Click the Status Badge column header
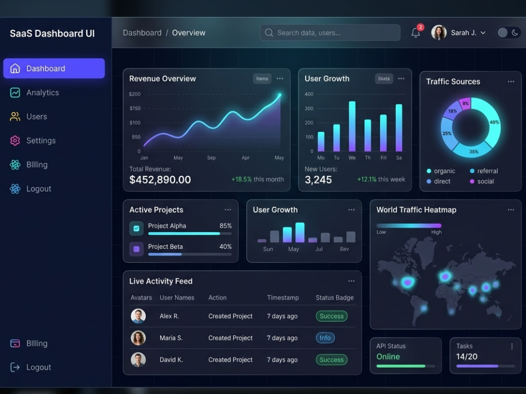The height and width of the screenshot is (394, 526). tap(335, 297)
